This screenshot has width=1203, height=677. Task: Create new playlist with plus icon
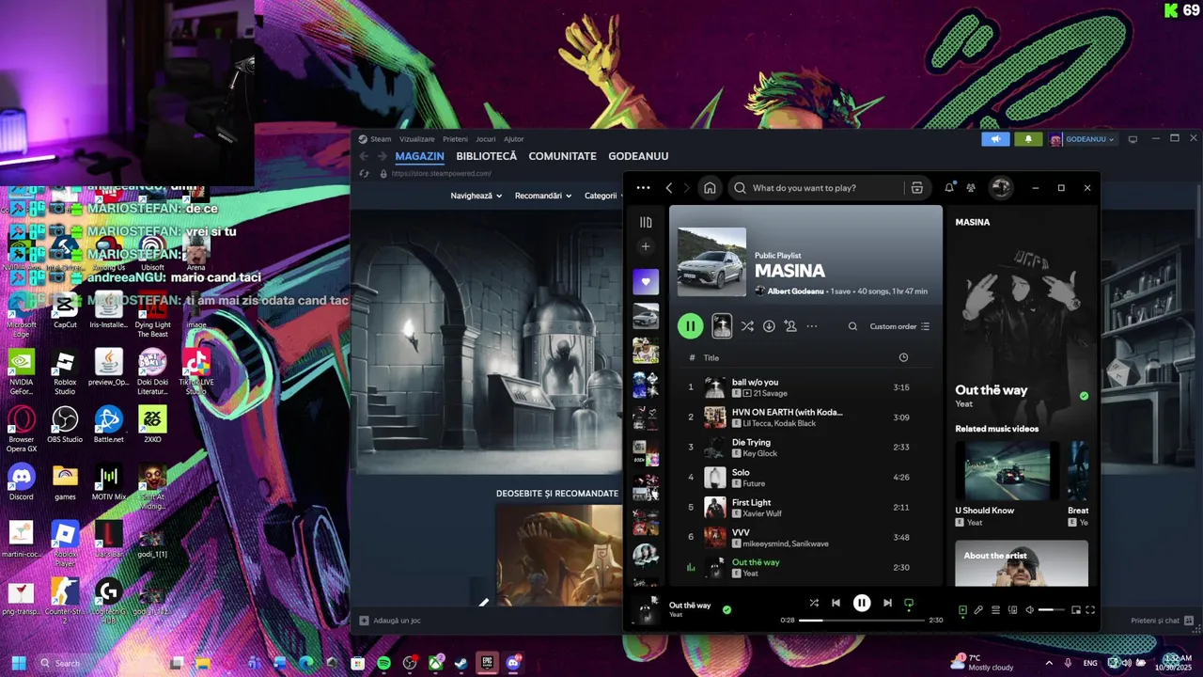(x=646, y=247)
